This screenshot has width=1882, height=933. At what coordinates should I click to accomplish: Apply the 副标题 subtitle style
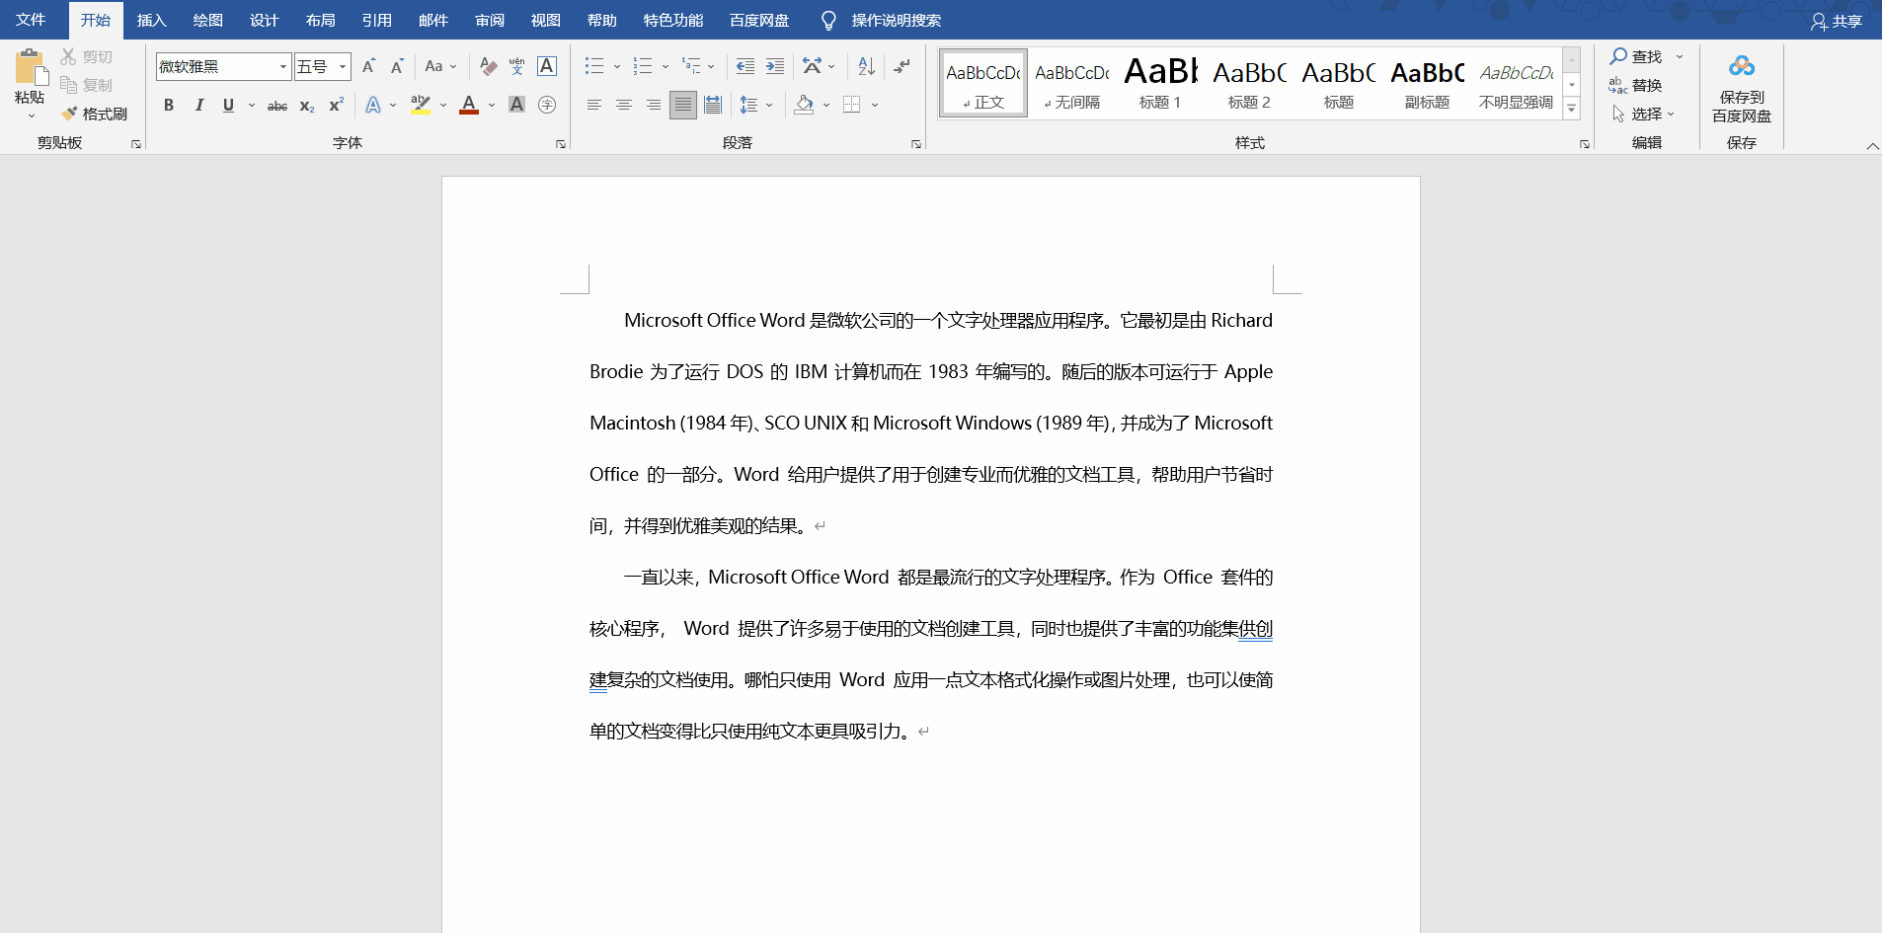coord(1427,83)
